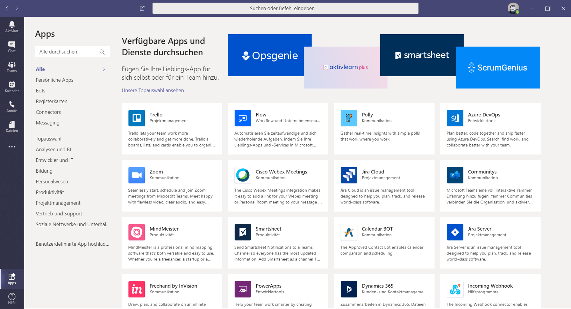
Task: Open the Bildung category
Action: coord(44,171)
